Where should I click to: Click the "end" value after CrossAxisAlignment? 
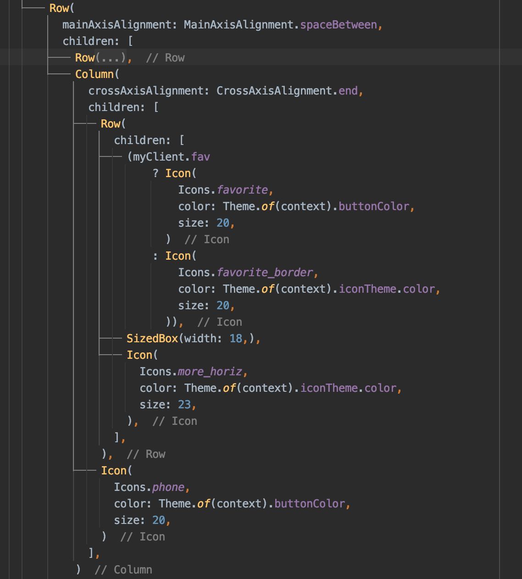coord(348,91)
